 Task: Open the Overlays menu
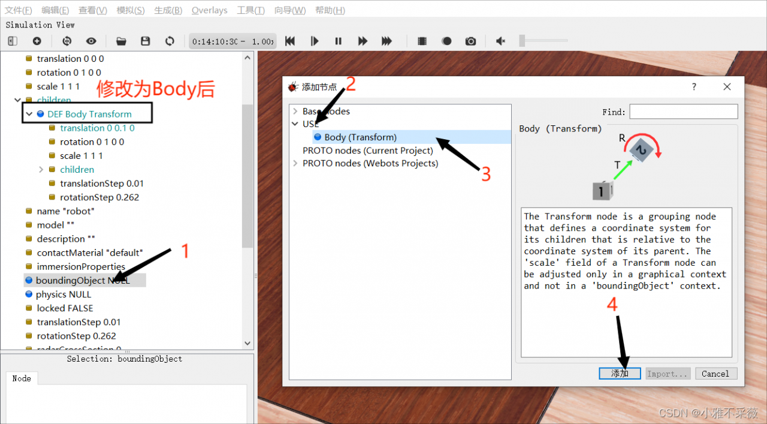[209, 10]
